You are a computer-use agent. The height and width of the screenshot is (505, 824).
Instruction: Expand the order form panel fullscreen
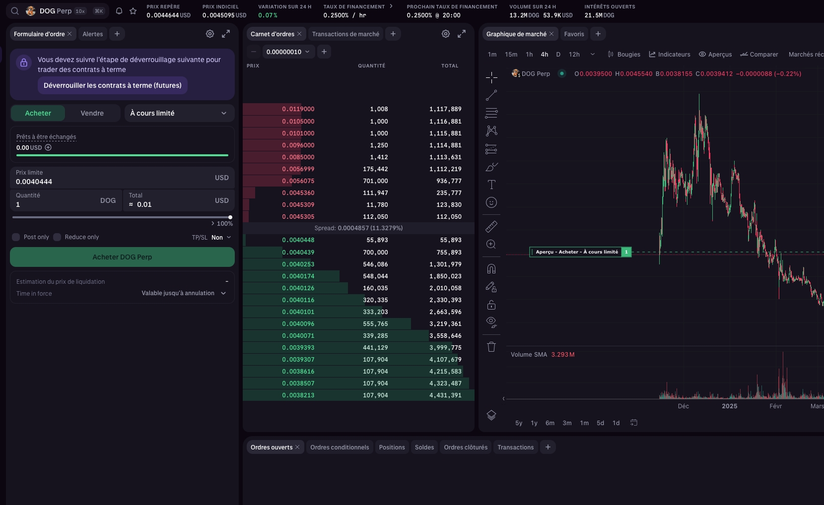coord(226,34)
